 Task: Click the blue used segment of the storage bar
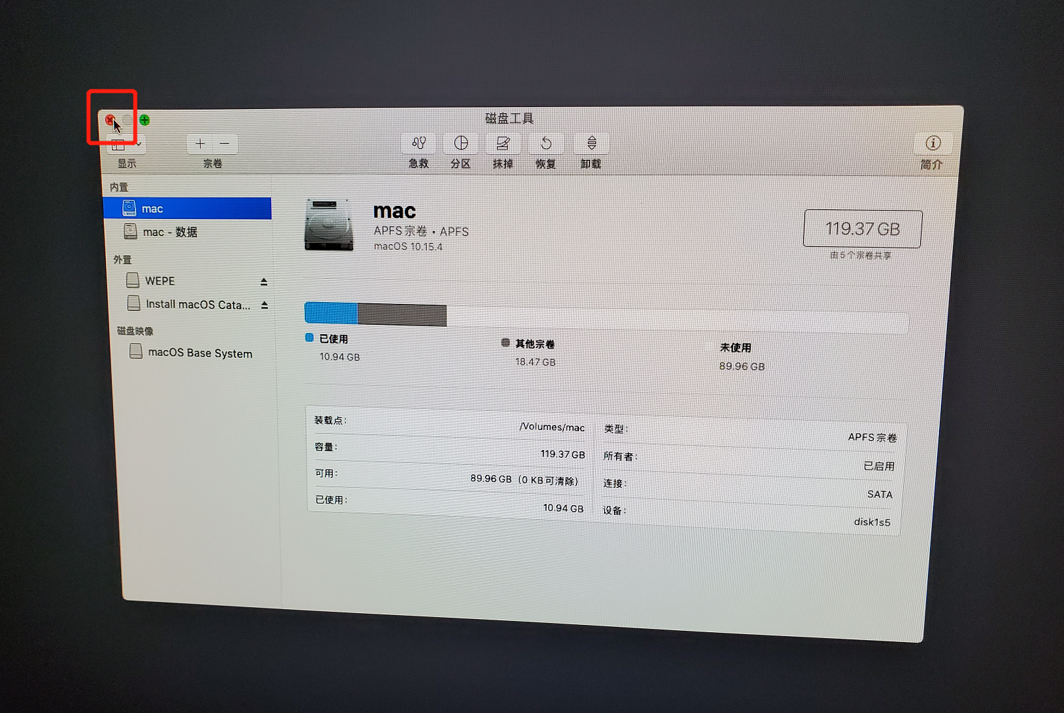pyautogui.click(x=331, y=313)
